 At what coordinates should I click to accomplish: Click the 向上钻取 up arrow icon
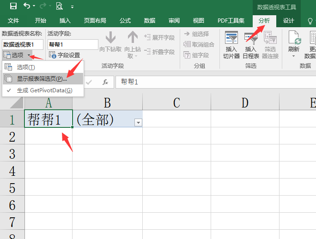click(133, 37)
